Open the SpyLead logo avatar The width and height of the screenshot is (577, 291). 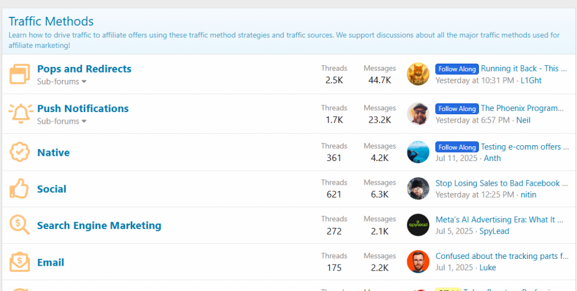tap(418, 225)
